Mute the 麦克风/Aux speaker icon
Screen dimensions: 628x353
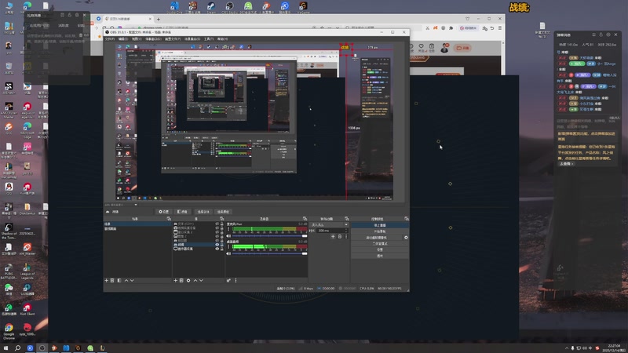228,236
